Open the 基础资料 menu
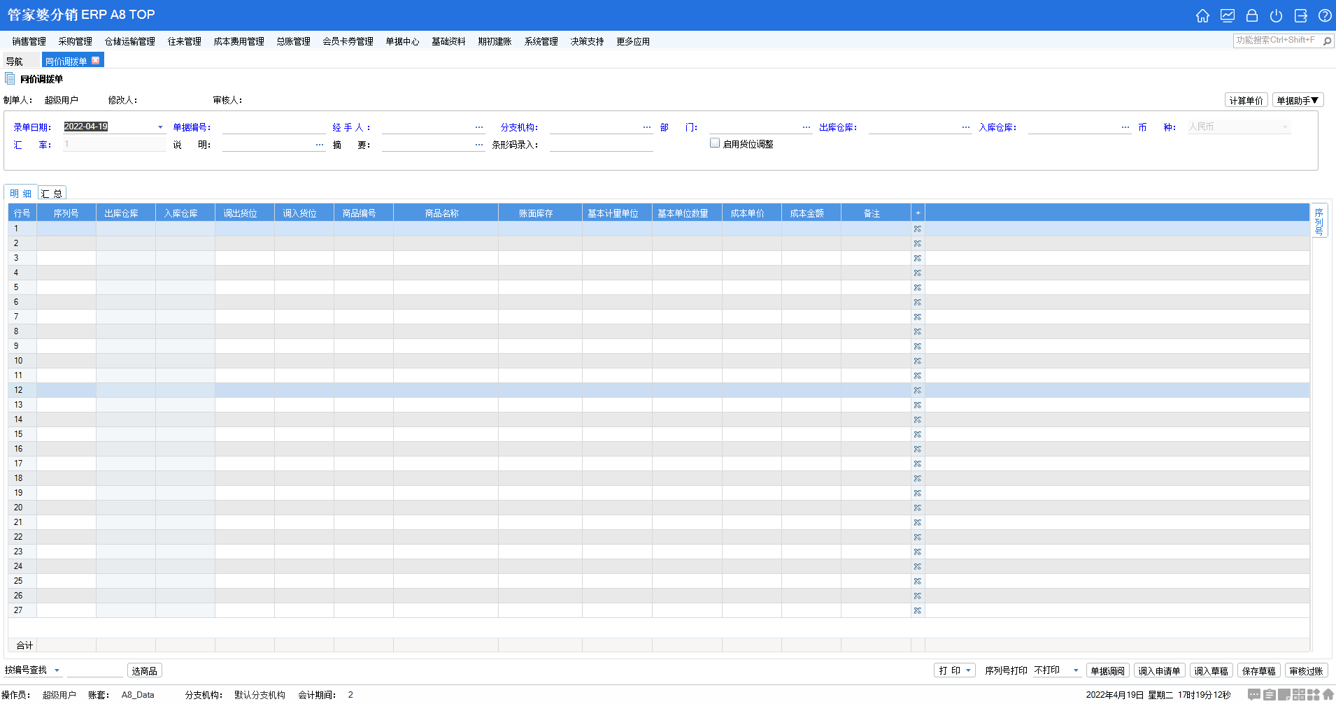The width and height of the screenshot is (1336, 704). [x=448, y=41]
